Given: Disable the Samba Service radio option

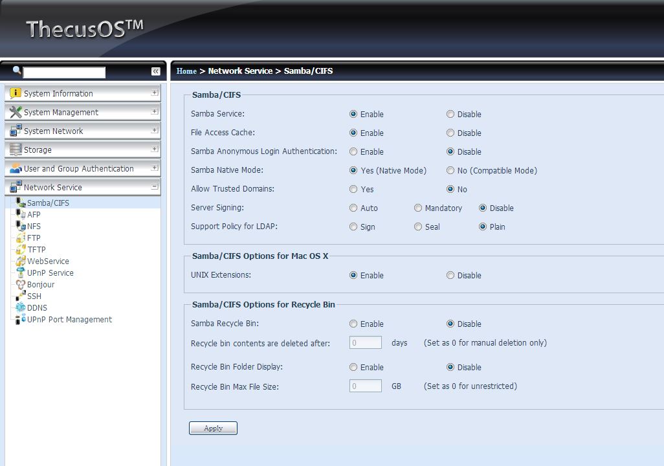Looking at the screenshot, I should tap(450, 115).
